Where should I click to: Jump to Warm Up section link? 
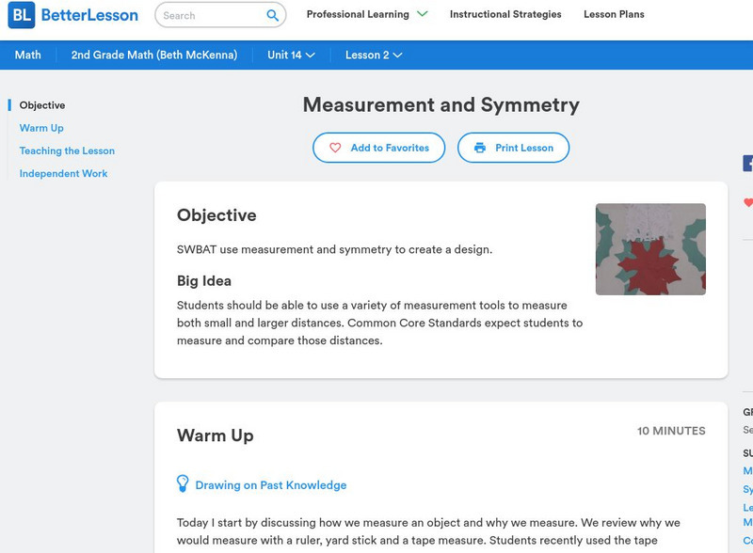coord(41,128)
